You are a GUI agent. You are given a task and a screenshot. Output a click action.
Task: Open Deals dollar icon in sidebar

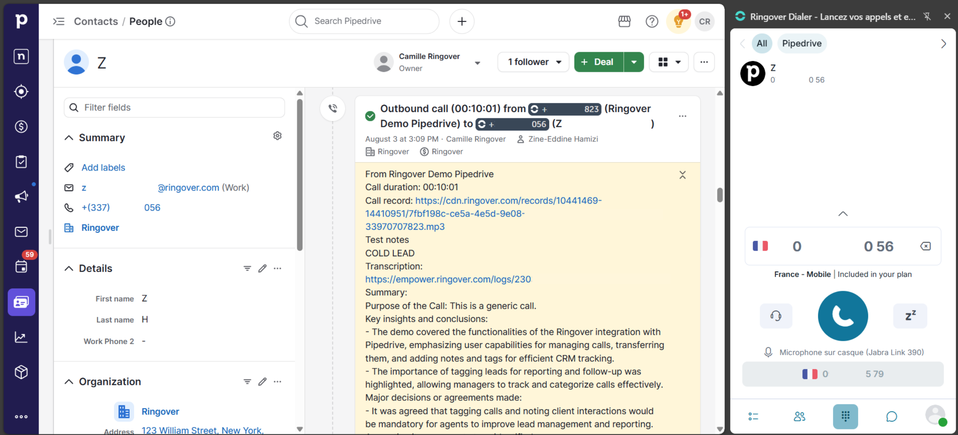pyautogui.click(x=21, y=126)
